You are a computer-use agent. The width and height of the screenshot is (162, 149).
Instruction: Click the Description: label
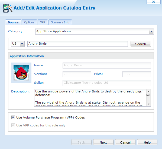20,91
